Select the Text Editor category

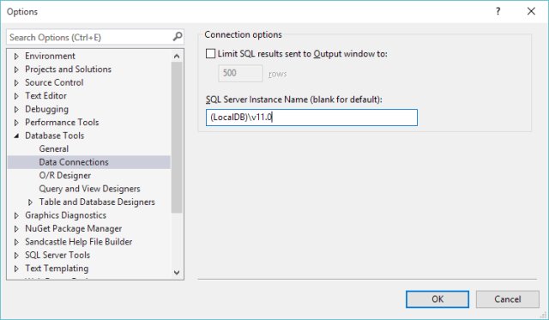[x=45, y=95]
